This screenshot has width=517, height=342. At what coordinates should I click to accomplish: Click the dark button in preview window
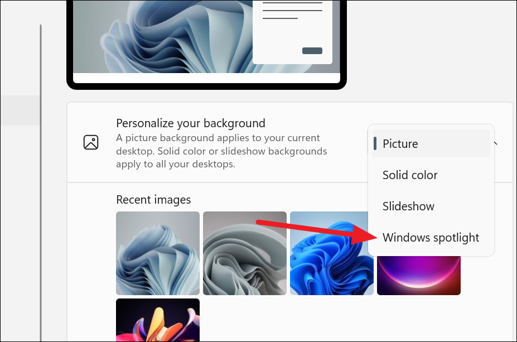(312, 50)
